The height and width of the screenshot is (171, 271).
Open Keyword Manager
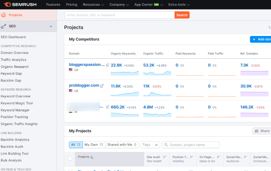(x=15, y=110)
